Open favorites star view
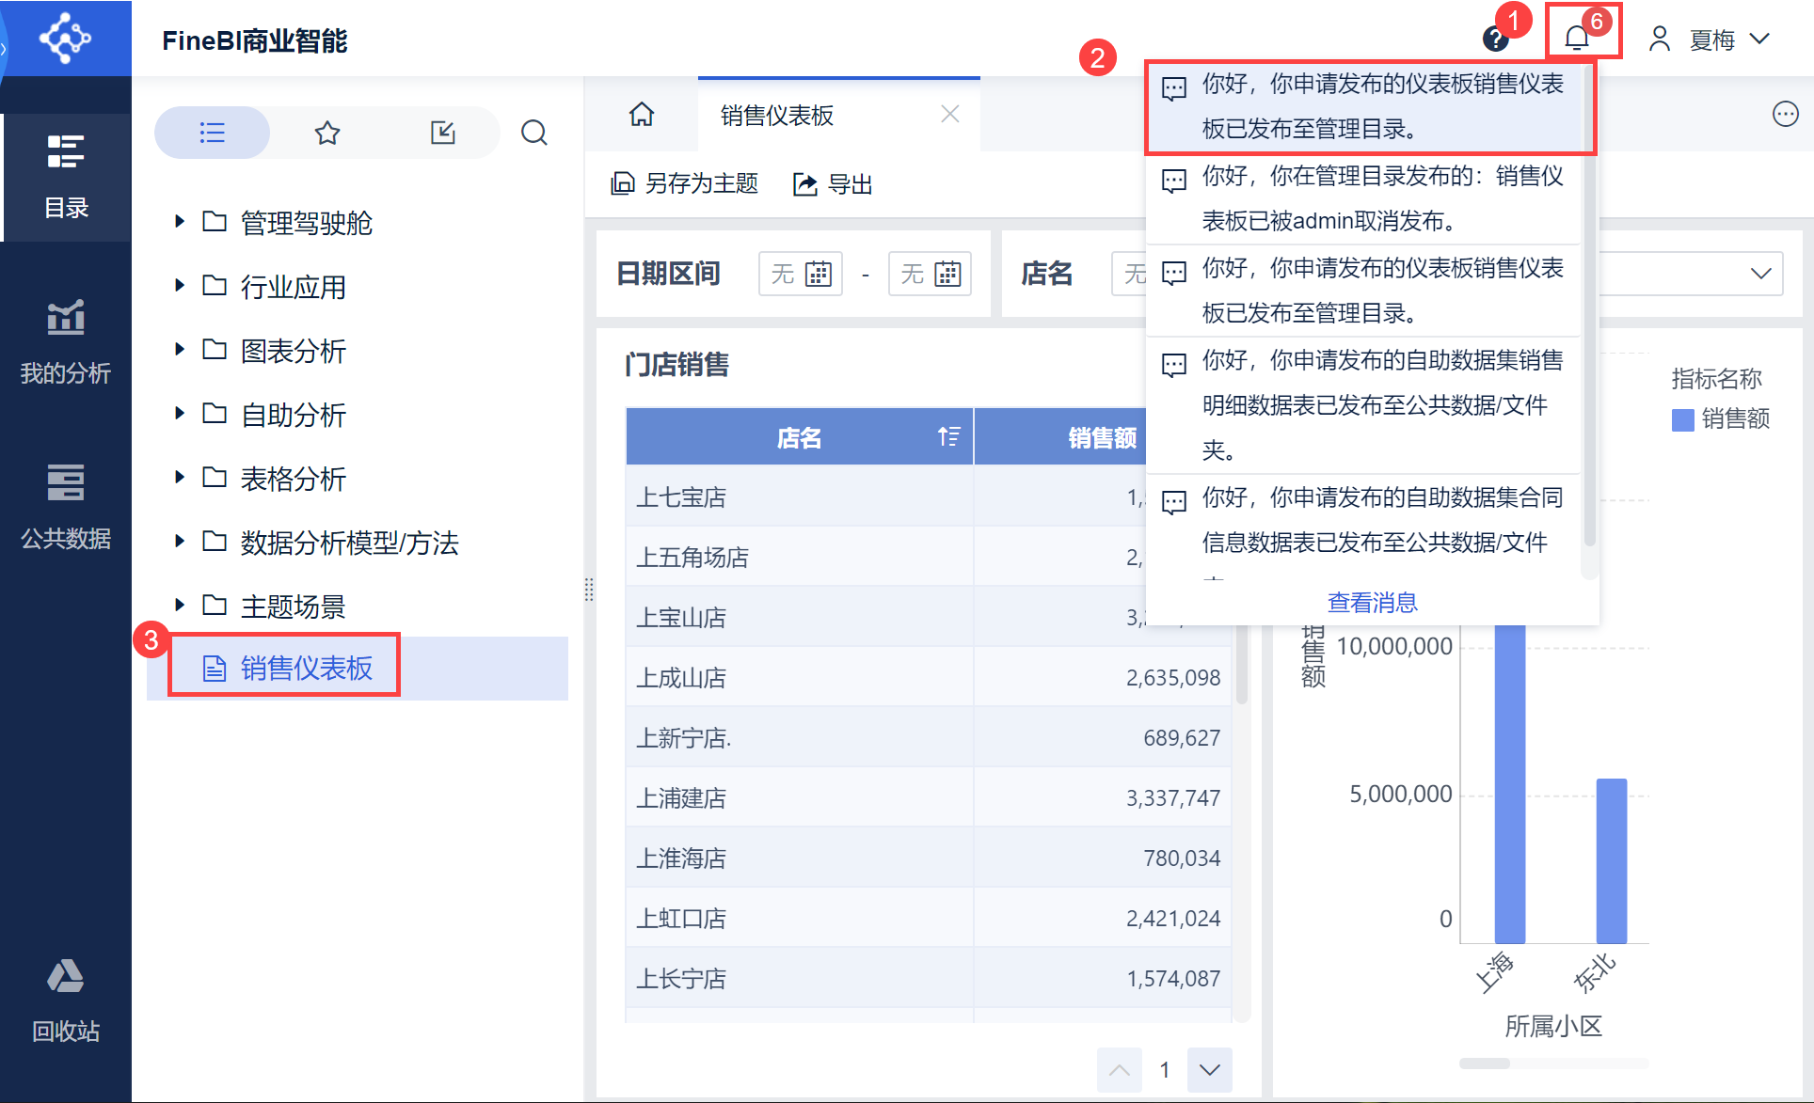Viewport: 1814px width, 1103px height. point(326,133)
